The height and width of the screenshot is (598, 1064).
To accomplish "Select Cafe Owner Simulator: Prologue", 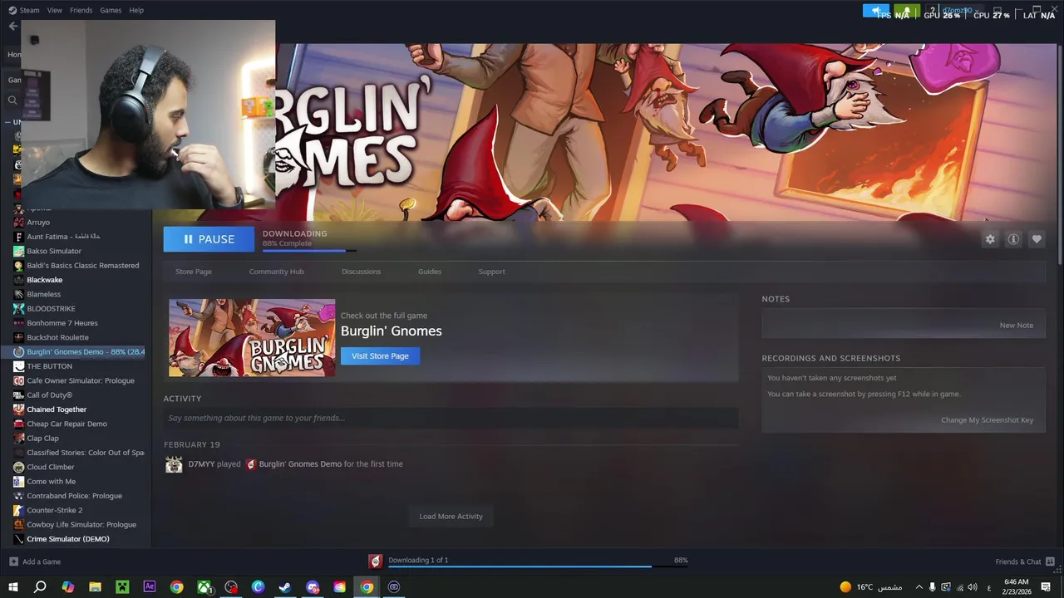I will 80,380.
